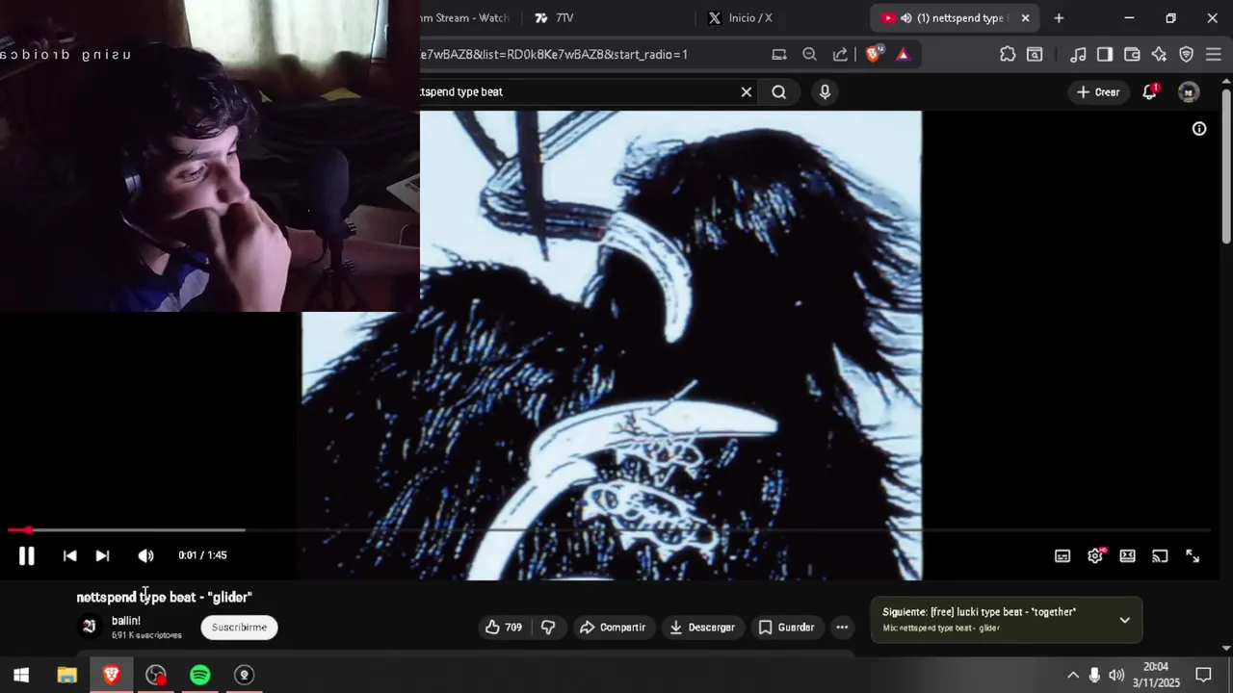This screenshot has height=693, width=1233.
Task: Seek along the red video progress bar
Action: (609, 530)
